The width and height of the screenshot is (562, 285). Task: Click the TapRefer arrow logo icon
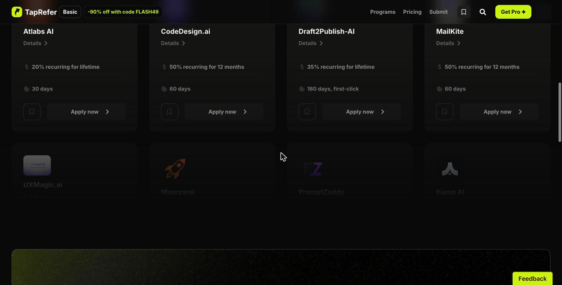[16, 12]
